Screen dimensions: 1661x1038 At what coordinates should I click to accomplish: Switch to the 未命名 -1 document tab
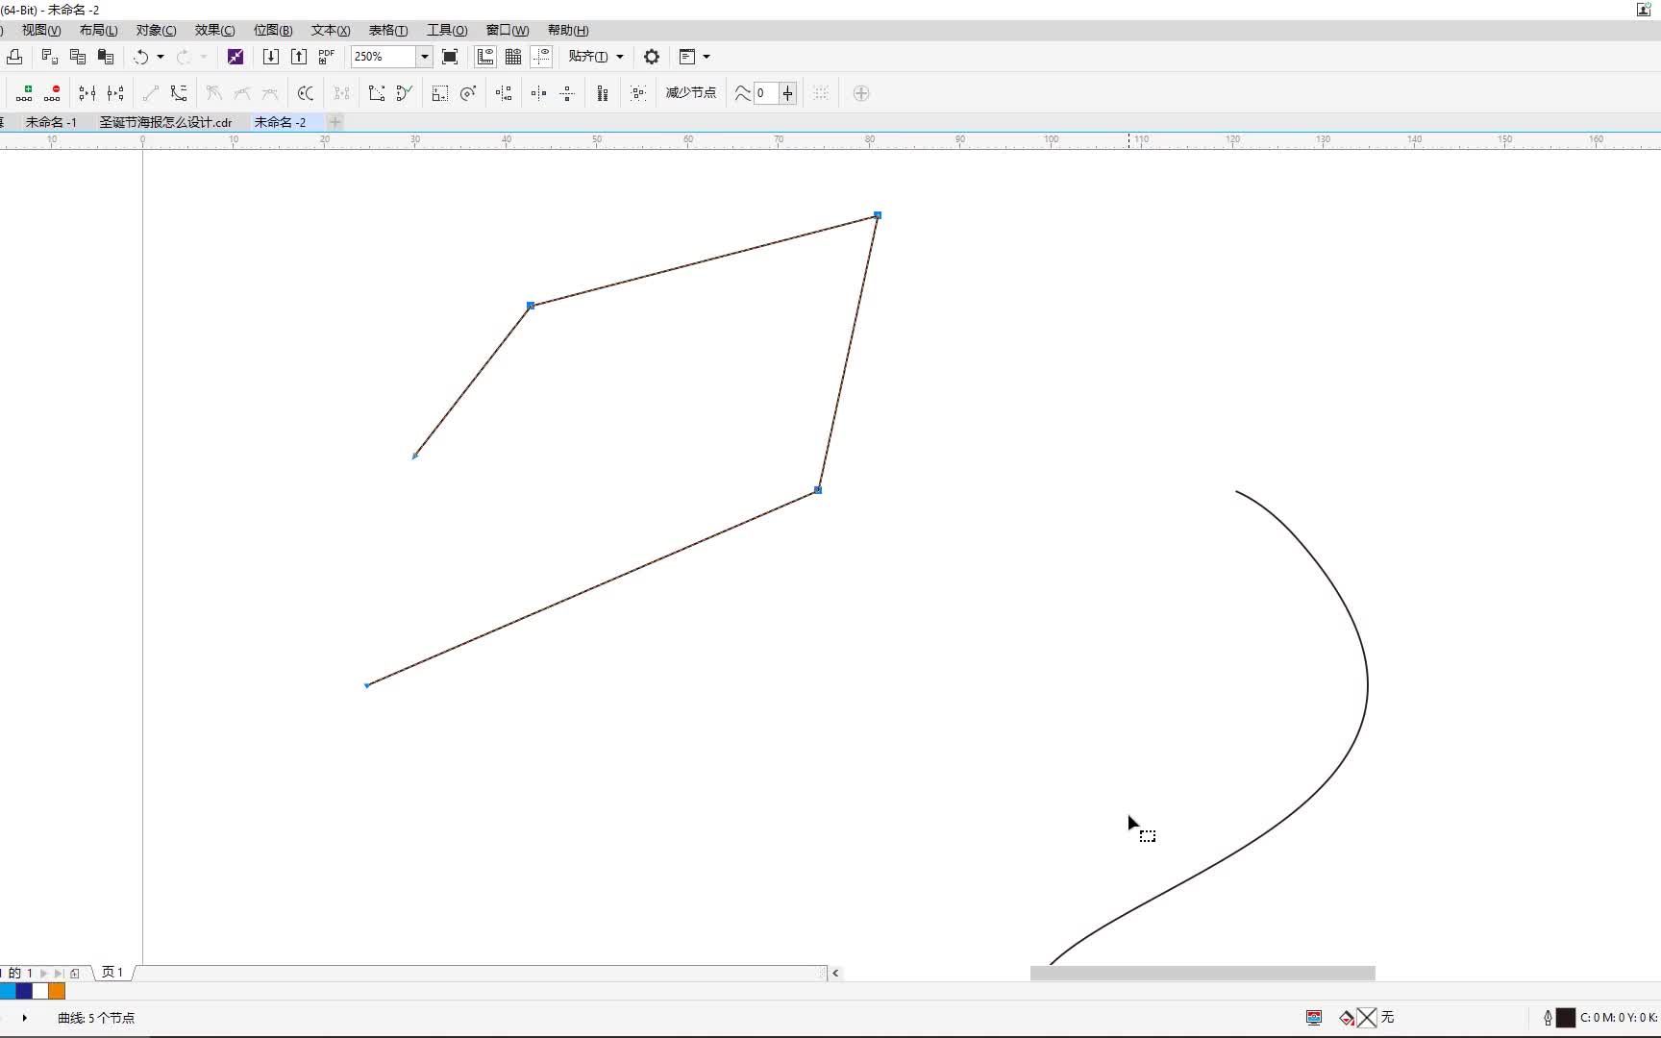[51, 122]
